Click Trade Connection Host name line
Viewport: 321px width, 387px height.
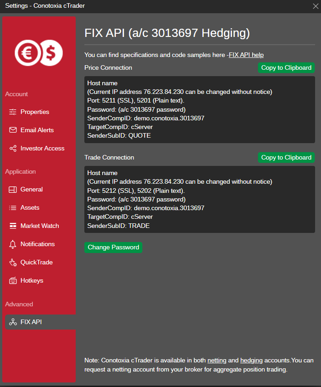click(x=102, y=173)
